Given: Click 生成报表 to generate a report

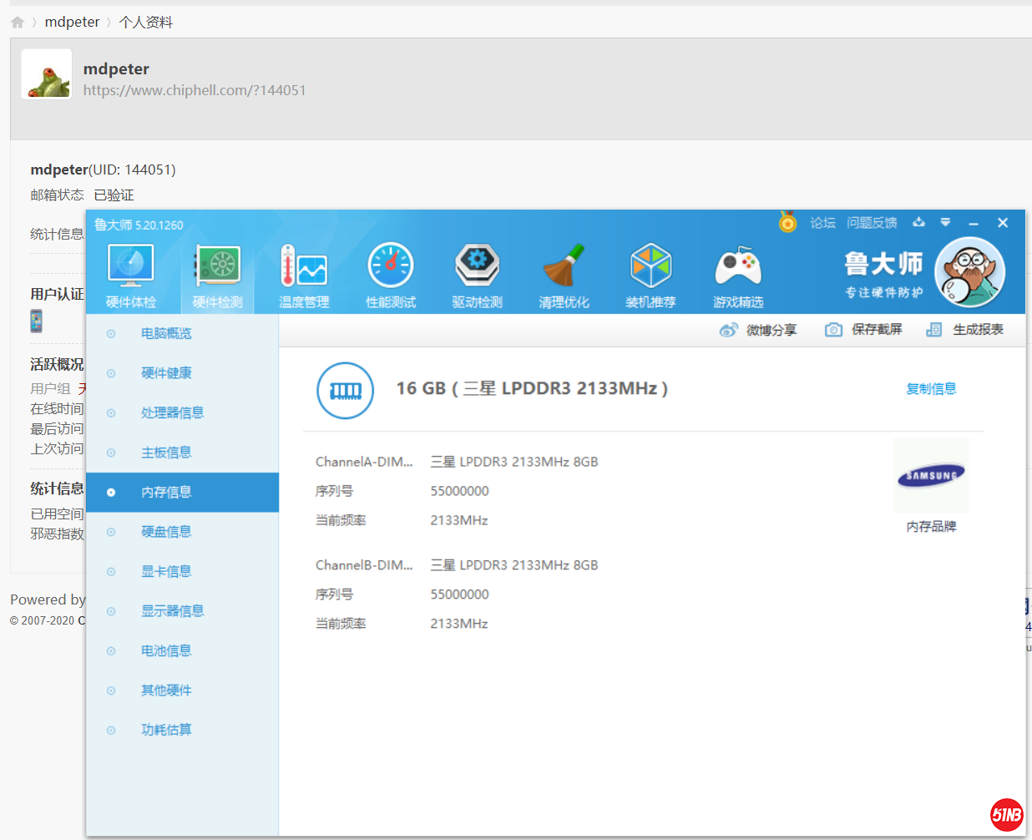Looking at the screenshot, I should 965,330.
